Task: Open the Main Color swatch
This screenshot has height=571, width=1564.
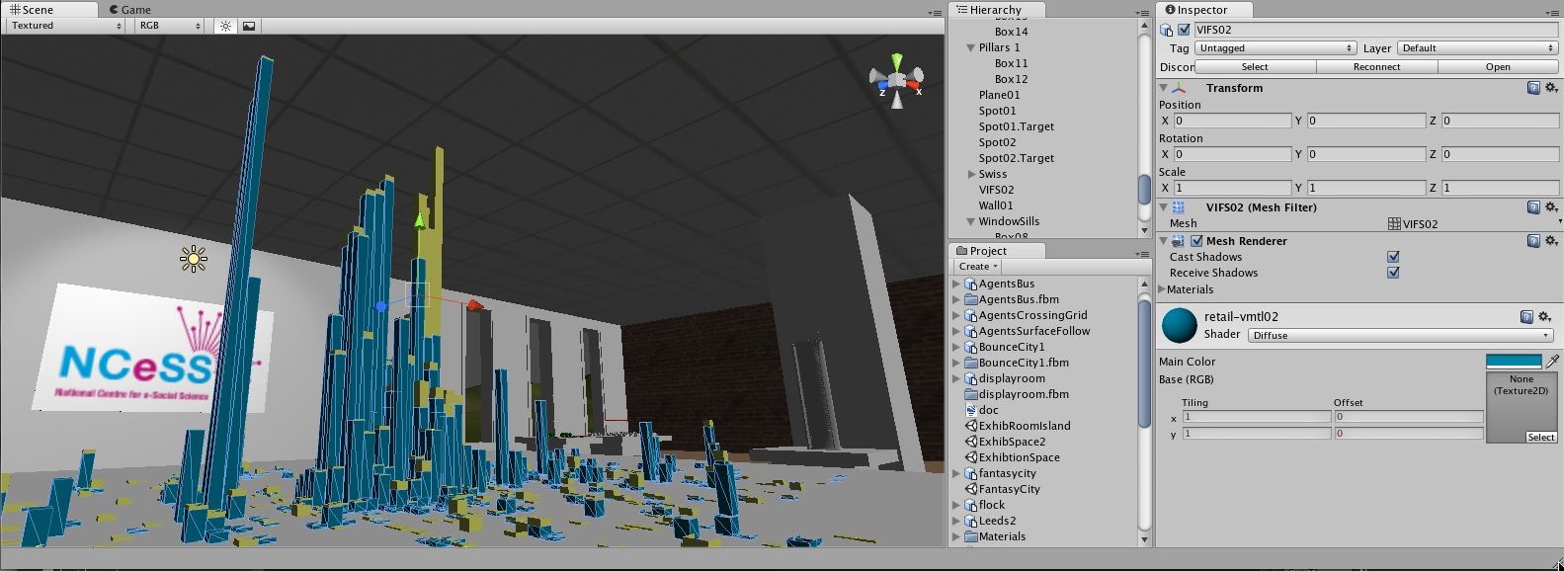Action: [1514, 362]
